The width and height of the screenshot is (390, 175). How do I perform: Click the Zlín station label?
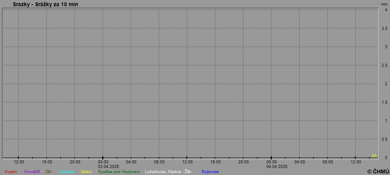(x=48, y=171)
